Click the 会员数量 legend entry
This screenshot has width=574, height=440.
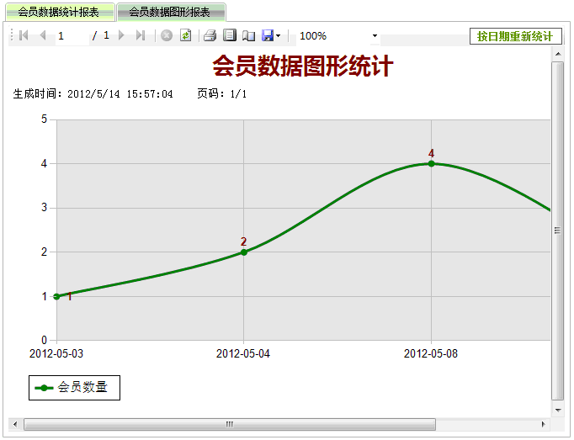tap(74, 387)
